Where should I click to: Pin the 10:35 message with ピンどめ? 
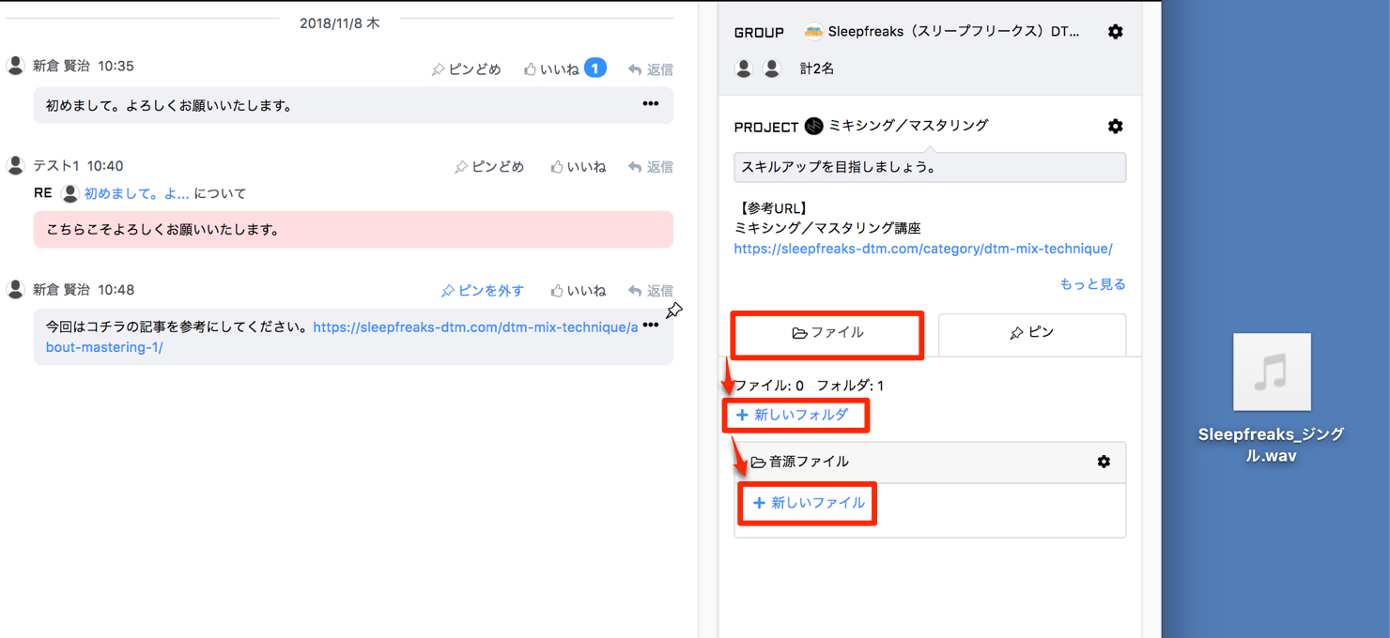point(466,69)
